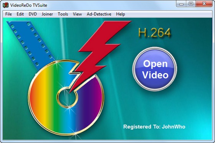
Task: Open the File menu
Action: pyautogui.click(x=8, y=14)
